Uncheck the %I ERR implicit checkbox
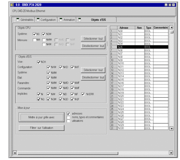 [x=83, y=94]
